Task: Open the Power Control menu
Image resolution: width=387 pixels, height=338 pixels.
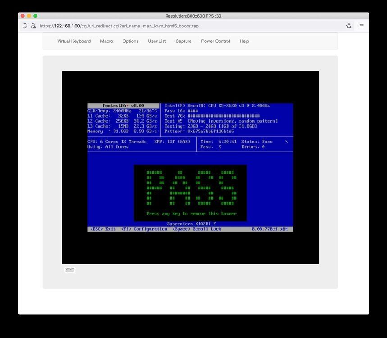Action: coord(215,41)
